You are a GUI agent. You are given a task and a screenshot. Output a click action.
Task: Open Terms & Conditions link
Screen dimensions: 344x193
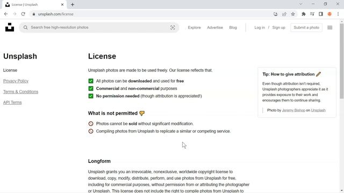click(x=20, y=92)
